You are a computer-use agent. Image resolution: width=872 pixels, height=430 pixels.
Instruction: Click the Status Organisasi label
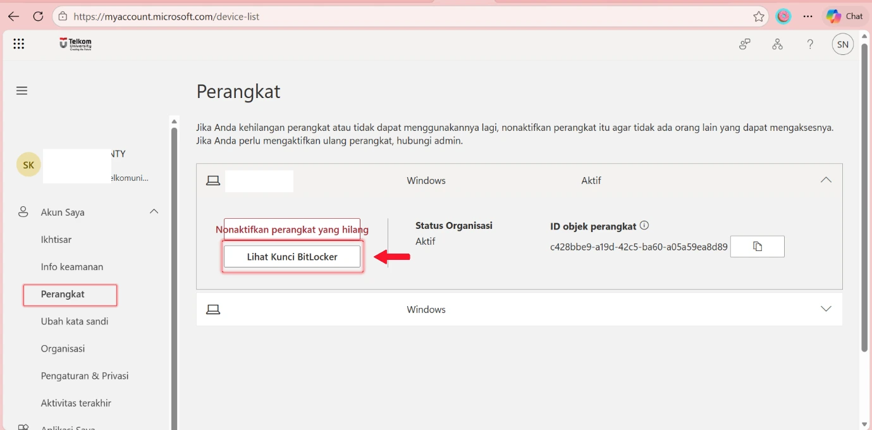point(454,225)
